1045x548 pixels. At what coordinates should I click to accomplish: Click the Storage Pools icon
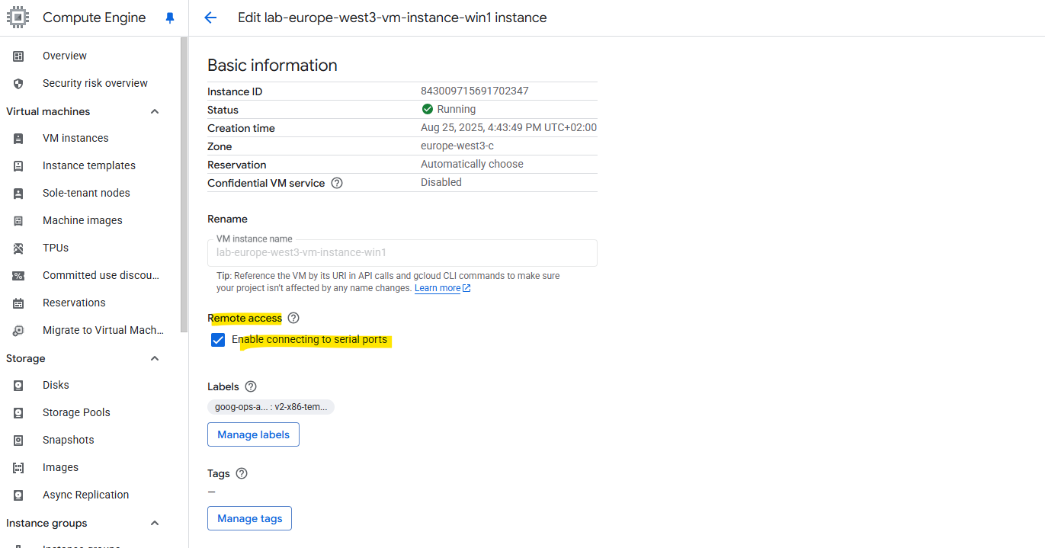[x=18, y=412]
